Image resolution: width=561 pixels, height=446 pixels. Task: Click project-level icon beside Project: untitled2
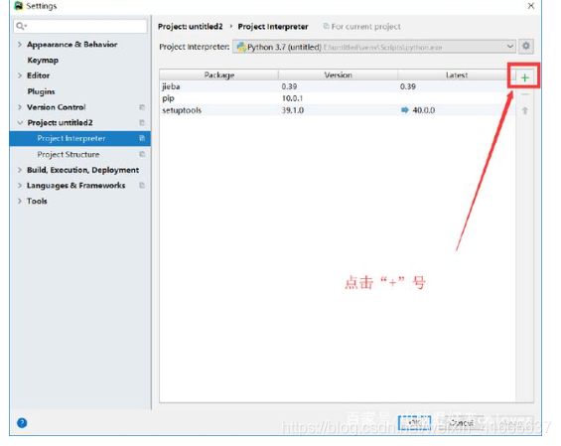coord(142,122)
